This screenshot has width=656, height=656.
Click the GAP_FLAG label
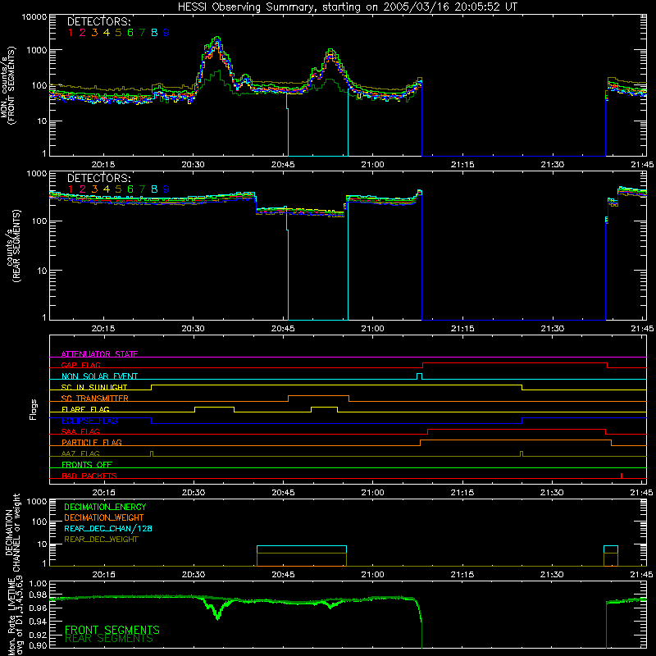pos(81,365)
